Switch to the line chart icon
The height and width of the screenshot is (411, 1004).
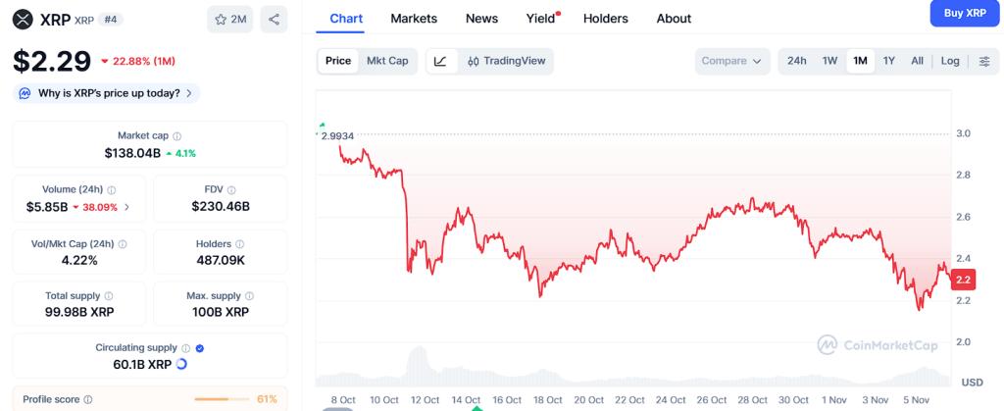click(441, 61)
